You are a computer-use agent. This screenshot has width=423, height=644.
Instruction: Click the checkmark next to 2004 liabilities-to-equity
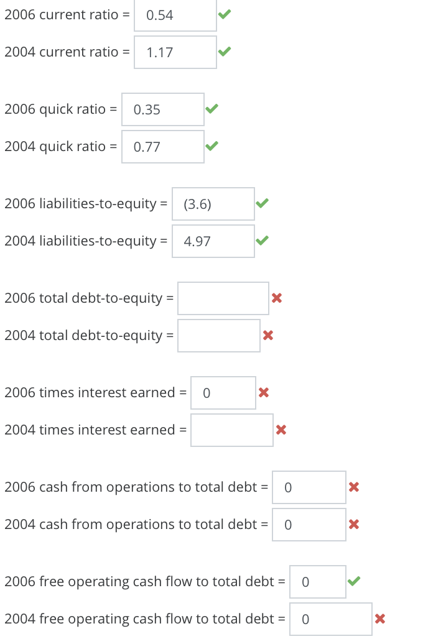(261, 241)
